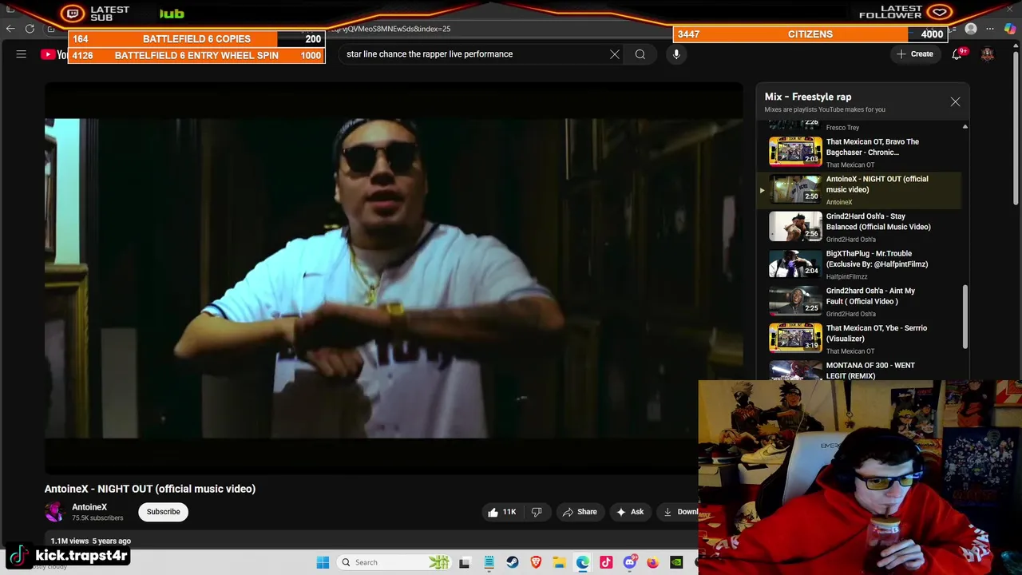Close the Mix - Freestyle rap playlist panel
Image resolution: width=1022 pixels, height=575 pixels.
(955, 101)
